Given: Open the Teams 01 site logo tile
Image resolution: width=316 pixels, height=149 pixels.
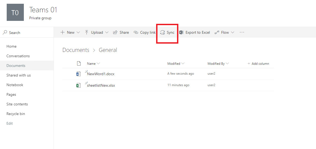Looking at the screenshot, I should 15,12.
